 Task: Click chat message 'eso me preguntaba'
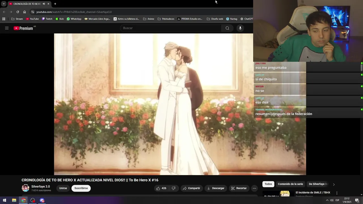[x=271, y=67]
